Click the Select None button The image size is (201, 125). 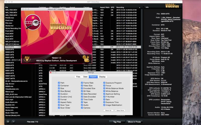point(120,110)
